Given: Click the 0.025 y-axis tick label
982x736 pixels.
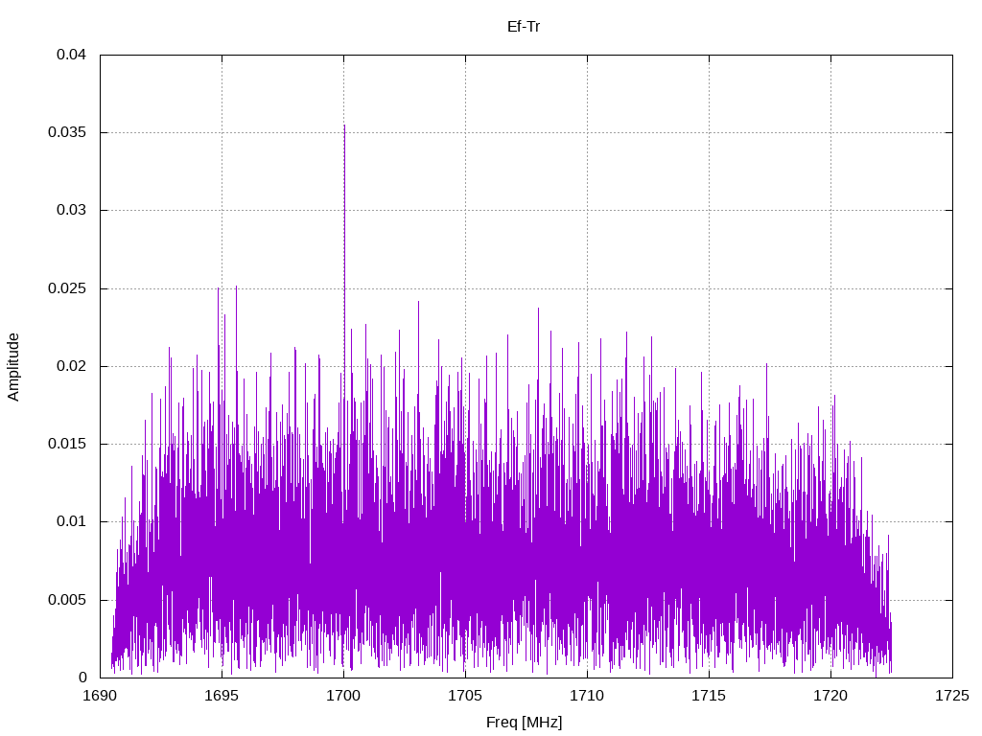Looking at the screenshot, I should (68, 287).
